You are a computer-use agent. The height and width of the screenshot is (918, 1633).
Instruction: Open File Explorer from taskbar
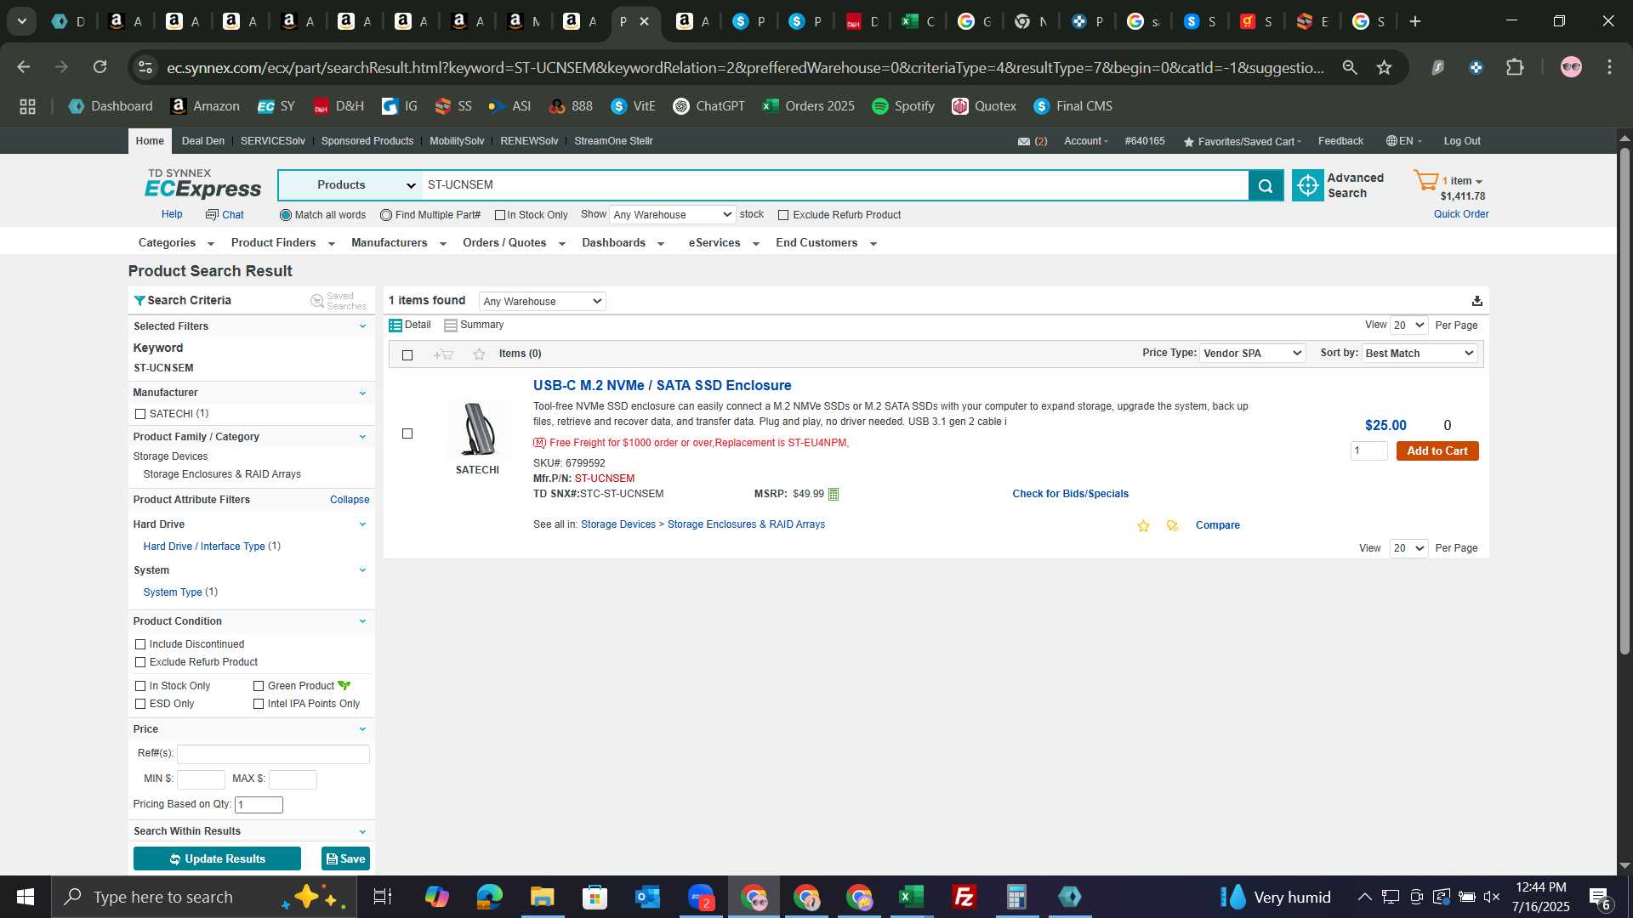pyautogui.click(x=542, y=897)
